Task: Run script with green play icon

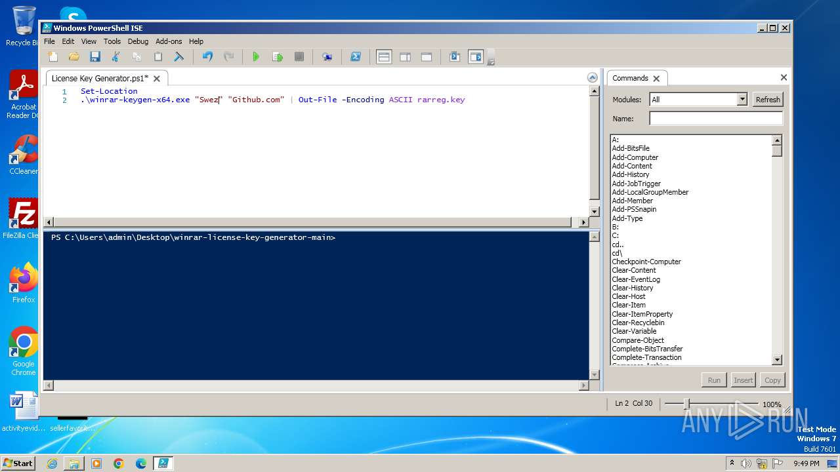Action: 256,57
